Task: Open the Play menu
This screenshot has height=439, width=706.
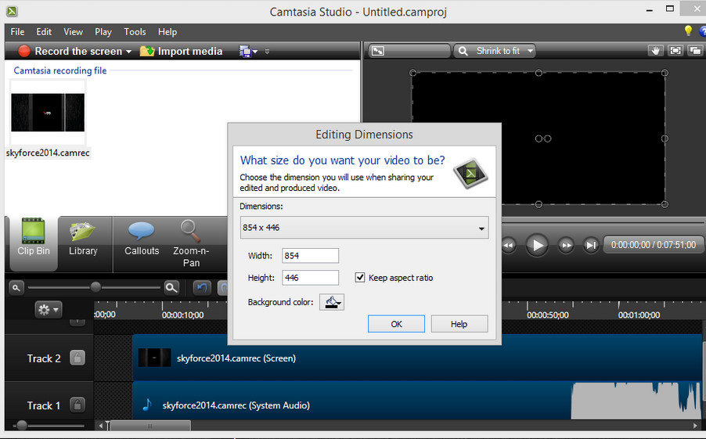Action: 103,32
